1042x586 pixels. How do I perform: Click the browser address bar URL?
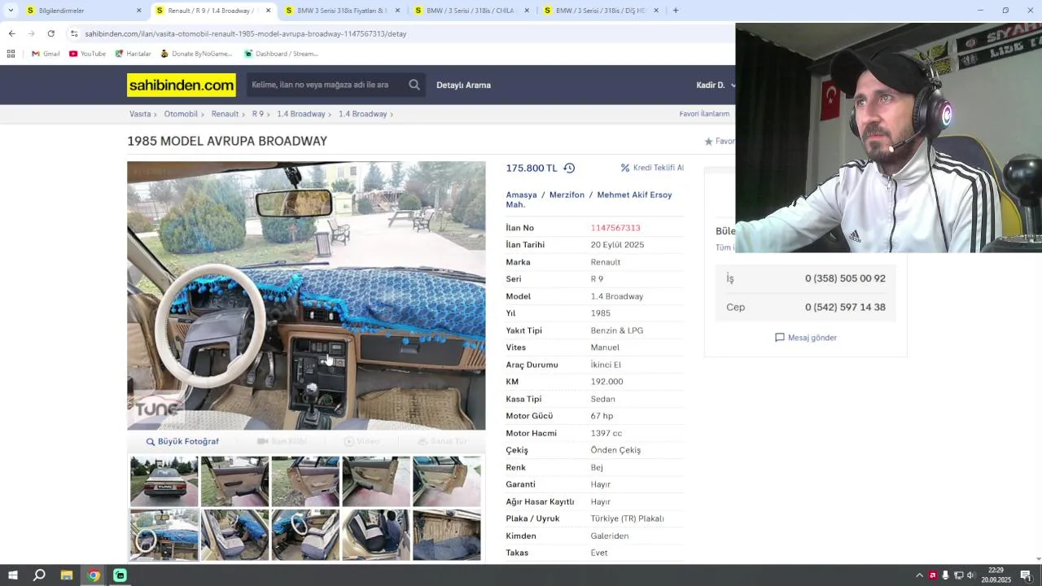point(245,33)
